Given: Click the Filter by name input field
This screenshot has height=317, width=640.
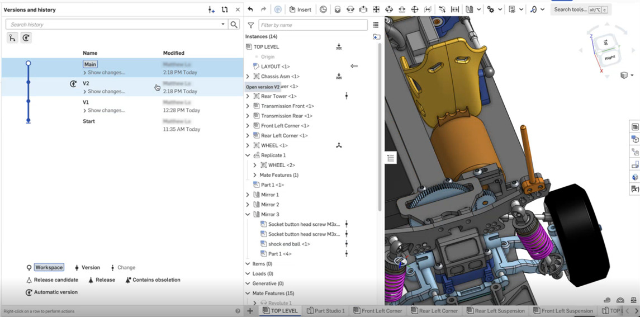Looking at the screenshot, I should tap(313, 25).
